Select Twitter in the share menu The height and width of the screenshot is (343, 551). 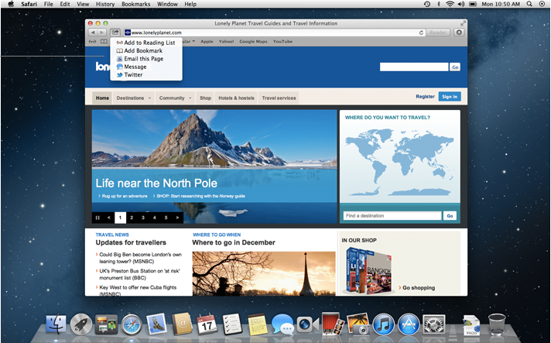point(132,75)
